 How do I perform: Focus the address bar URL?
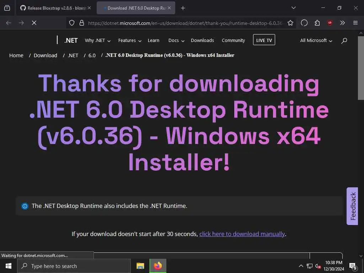(185, 23)
